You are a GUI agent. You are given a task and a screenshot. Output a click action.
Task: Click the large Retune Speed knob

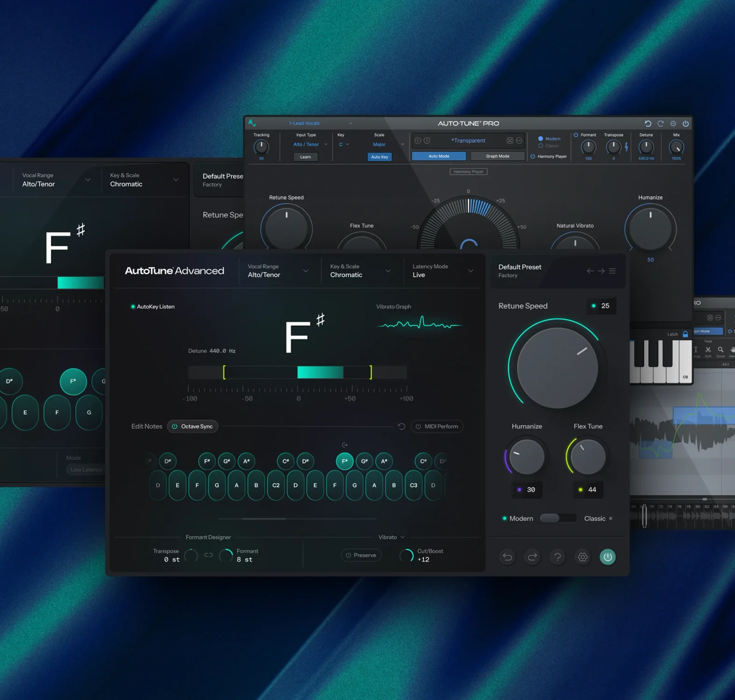click(x=557, y=368)
